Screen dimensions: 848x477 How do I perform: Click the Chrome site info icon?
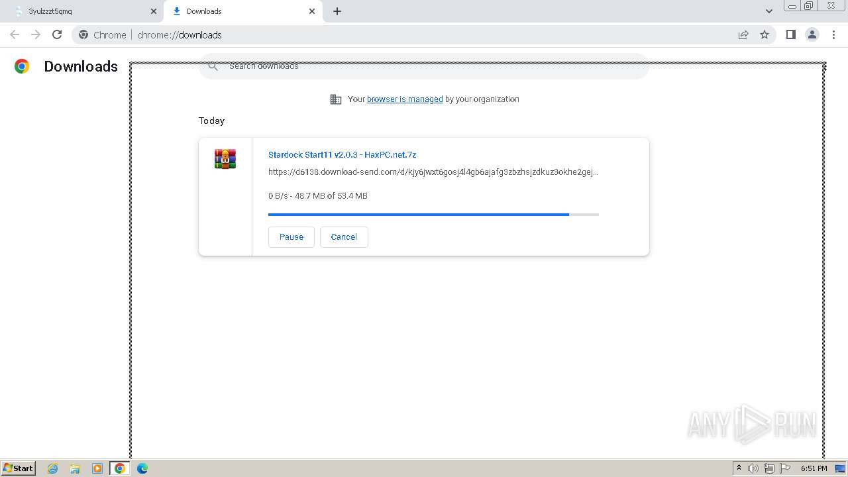[83, 34]
